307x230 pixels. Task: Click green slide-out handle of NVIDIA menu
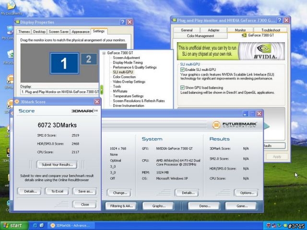102,90
